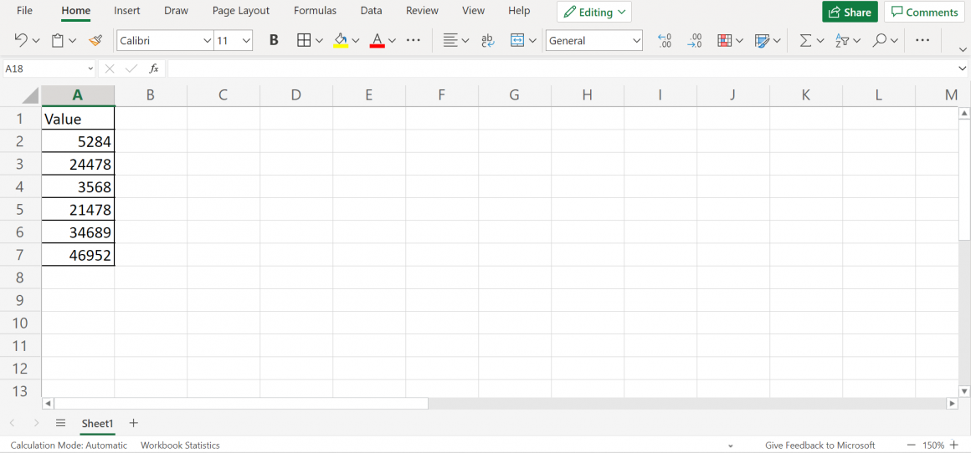Click Increase Decimal icon
971x453 pixels.
(665, 40)
